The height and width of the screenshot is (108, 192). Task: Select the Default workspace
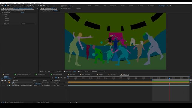pos(89,6)
